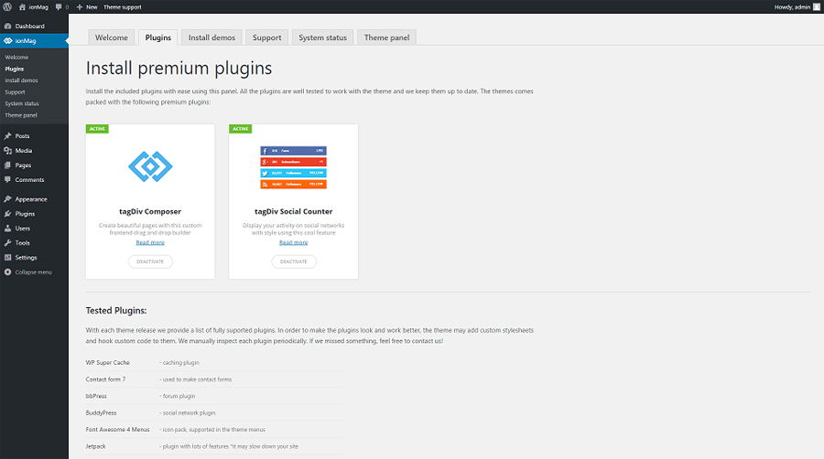Switch to the Install demos tab

[x=211, y=37]
